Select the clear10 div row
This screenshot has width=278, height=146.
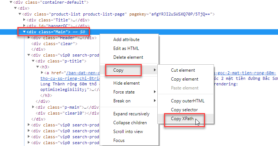(67, 113)
